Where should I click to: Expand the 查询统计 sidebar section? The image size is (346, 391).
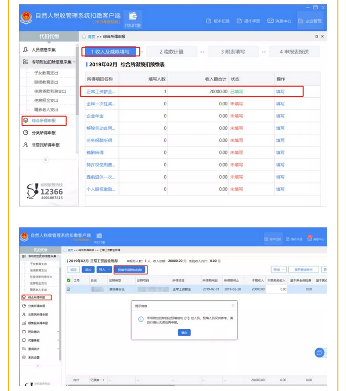click(x=57, y=348)
